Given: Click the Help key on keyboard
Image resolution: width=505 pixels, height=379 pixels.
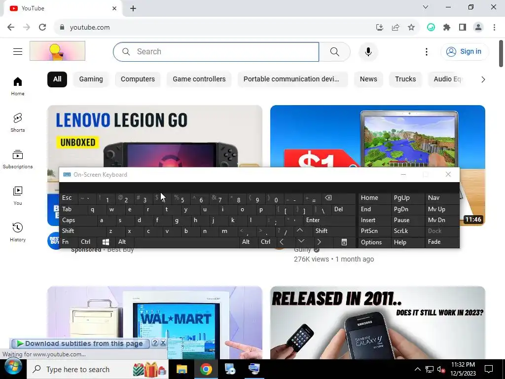Looking at the screenshot, I should coord(408,242).
